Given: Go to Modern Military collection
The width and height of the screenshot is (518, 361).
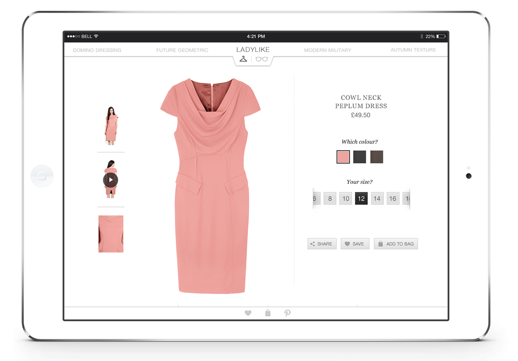Looking at the screenshot, I should 328,50.
